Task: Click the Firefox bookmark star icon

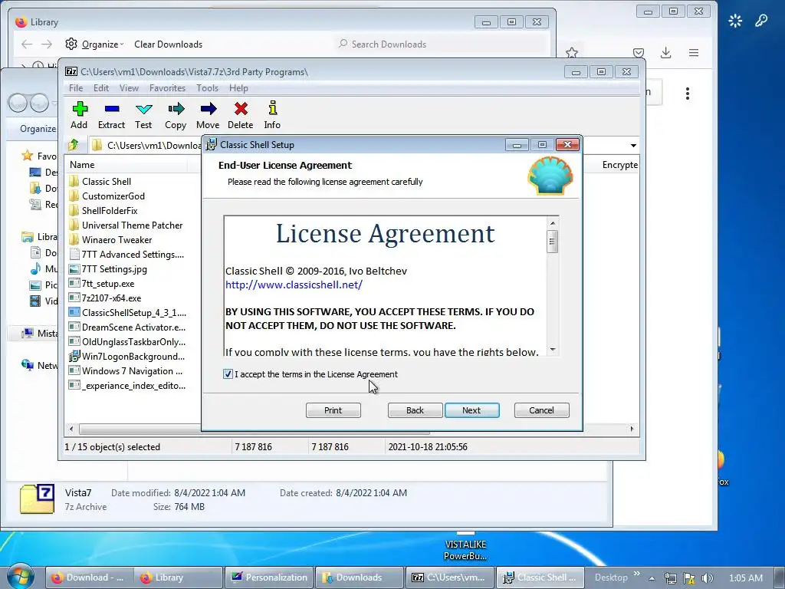Action: click(x=572, y=53)
